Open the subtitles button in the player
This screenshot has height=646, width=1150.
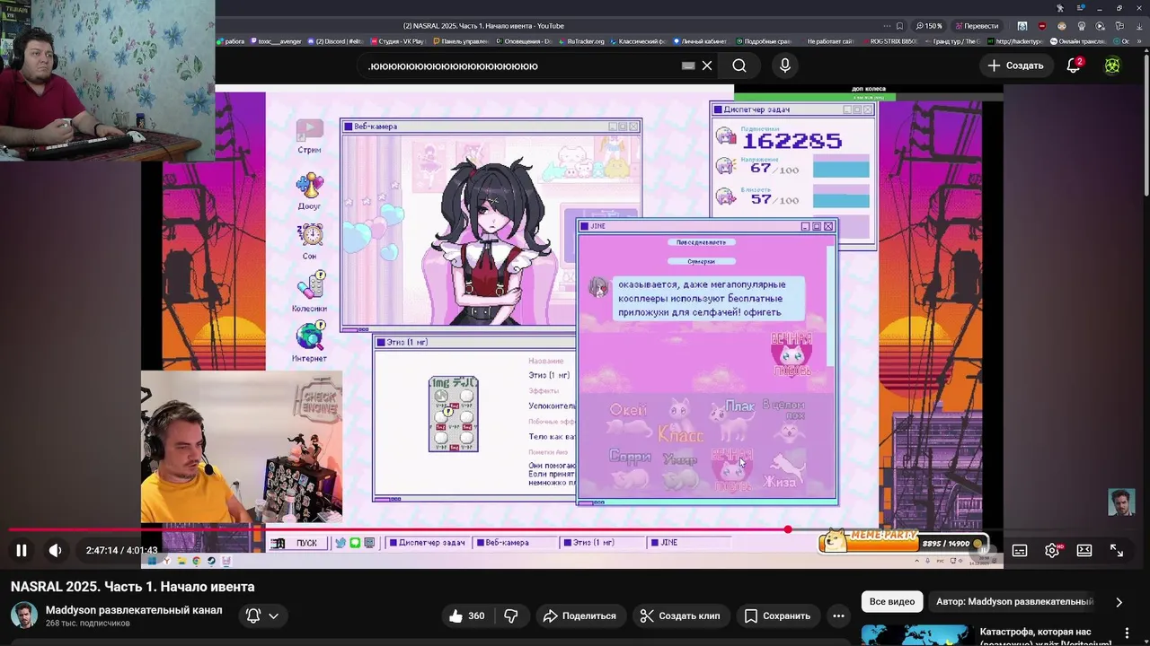[1020, 550]
